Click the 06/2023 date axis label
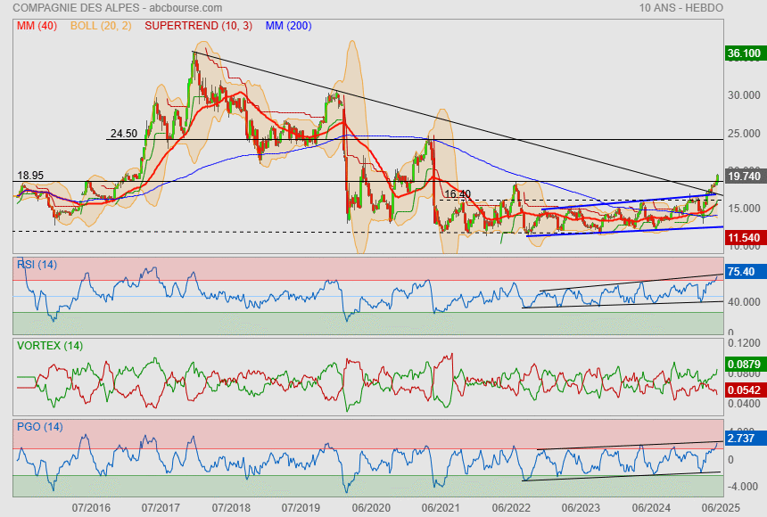Screen dimensions: 767x517 point(581,508)
